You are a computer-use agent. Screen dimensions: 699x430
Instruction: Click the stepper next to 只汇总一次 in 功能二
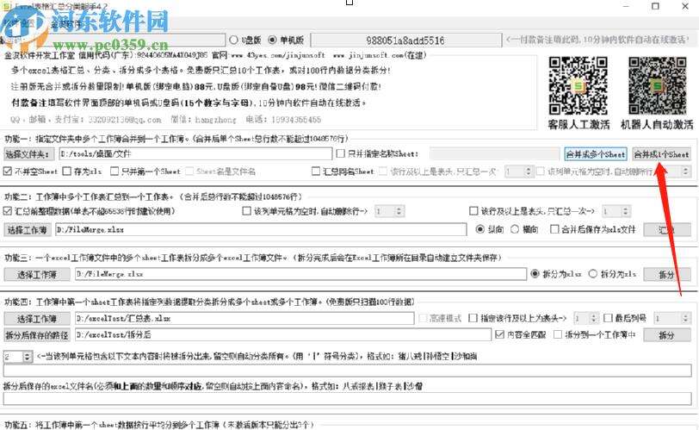[616, 211]
